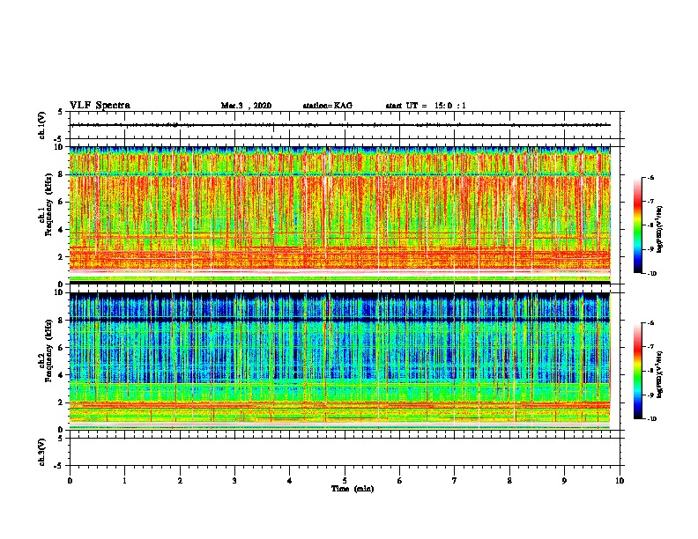Image resolution: width=698 pixels, height=539 pixels.
Task: Click the empty ch.3 voltage panel
Action: 345,452
